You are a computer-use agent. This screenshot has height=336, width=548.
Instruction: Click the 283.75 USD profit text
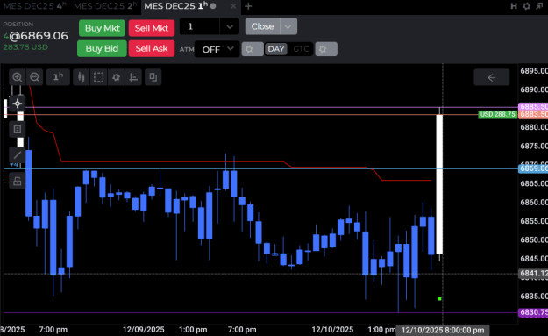pos(25,47)
